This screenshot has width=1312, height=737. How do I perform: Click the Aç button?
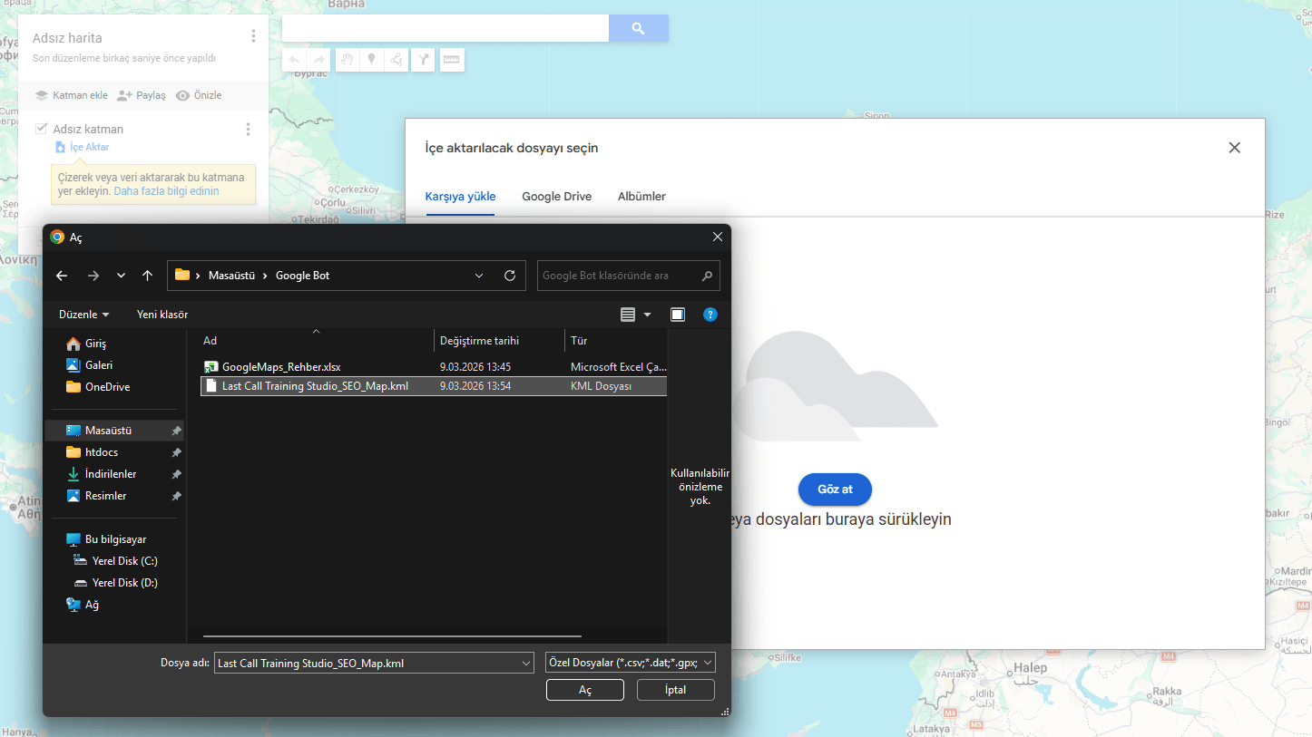585,690
